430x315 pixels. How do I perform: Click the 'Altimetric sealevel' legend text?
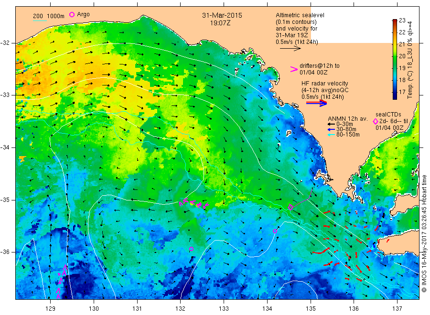tap(300, 15)
